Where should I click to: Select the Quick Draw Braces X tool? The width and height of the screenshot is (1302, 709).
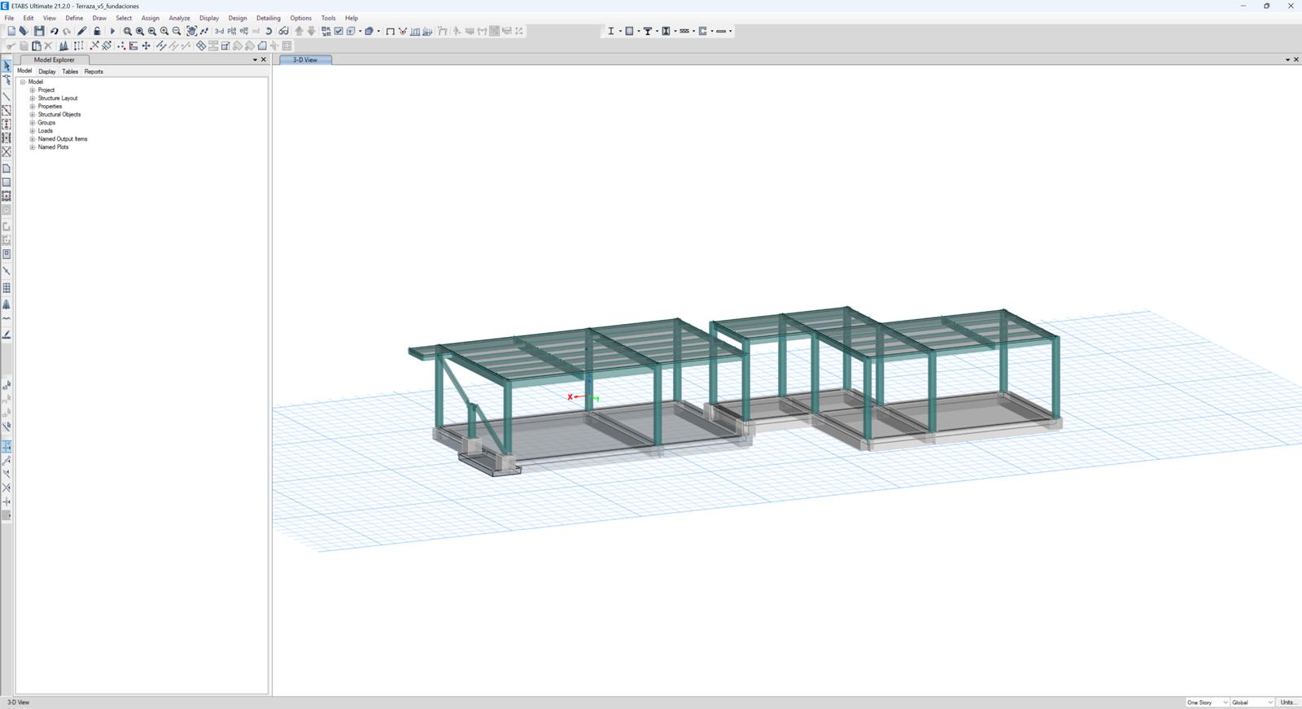7,151
